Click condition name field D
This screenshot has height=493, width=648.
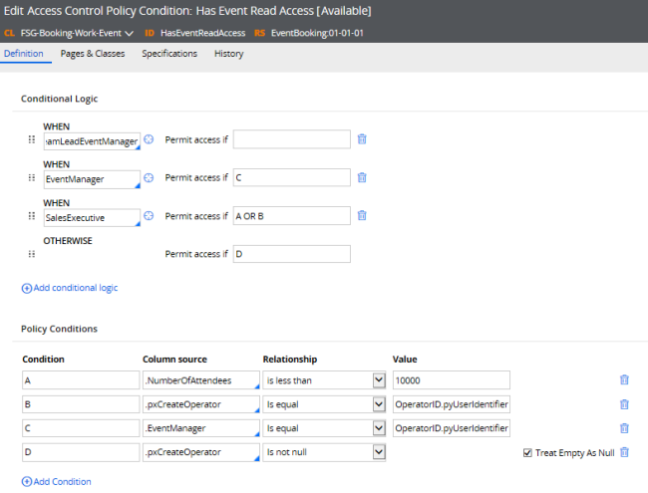click(x=81, y=452)
